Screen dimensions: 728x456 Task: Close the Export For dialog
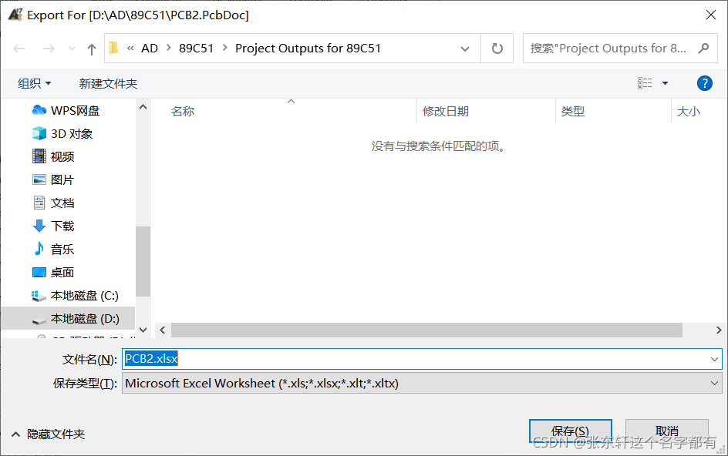coord(710,15)
